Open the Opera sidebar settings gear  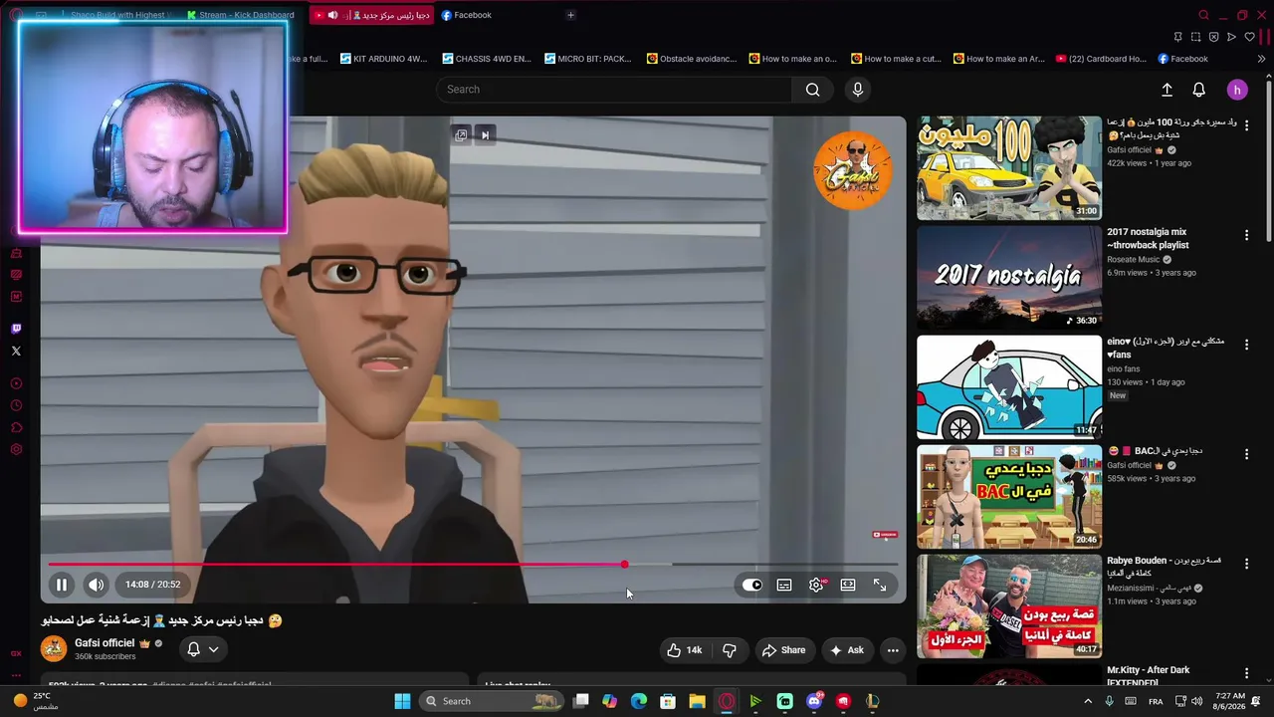tap(16, 450)
